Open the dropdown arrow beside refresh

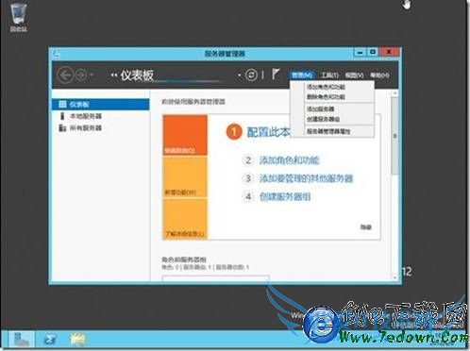[240, 75]
